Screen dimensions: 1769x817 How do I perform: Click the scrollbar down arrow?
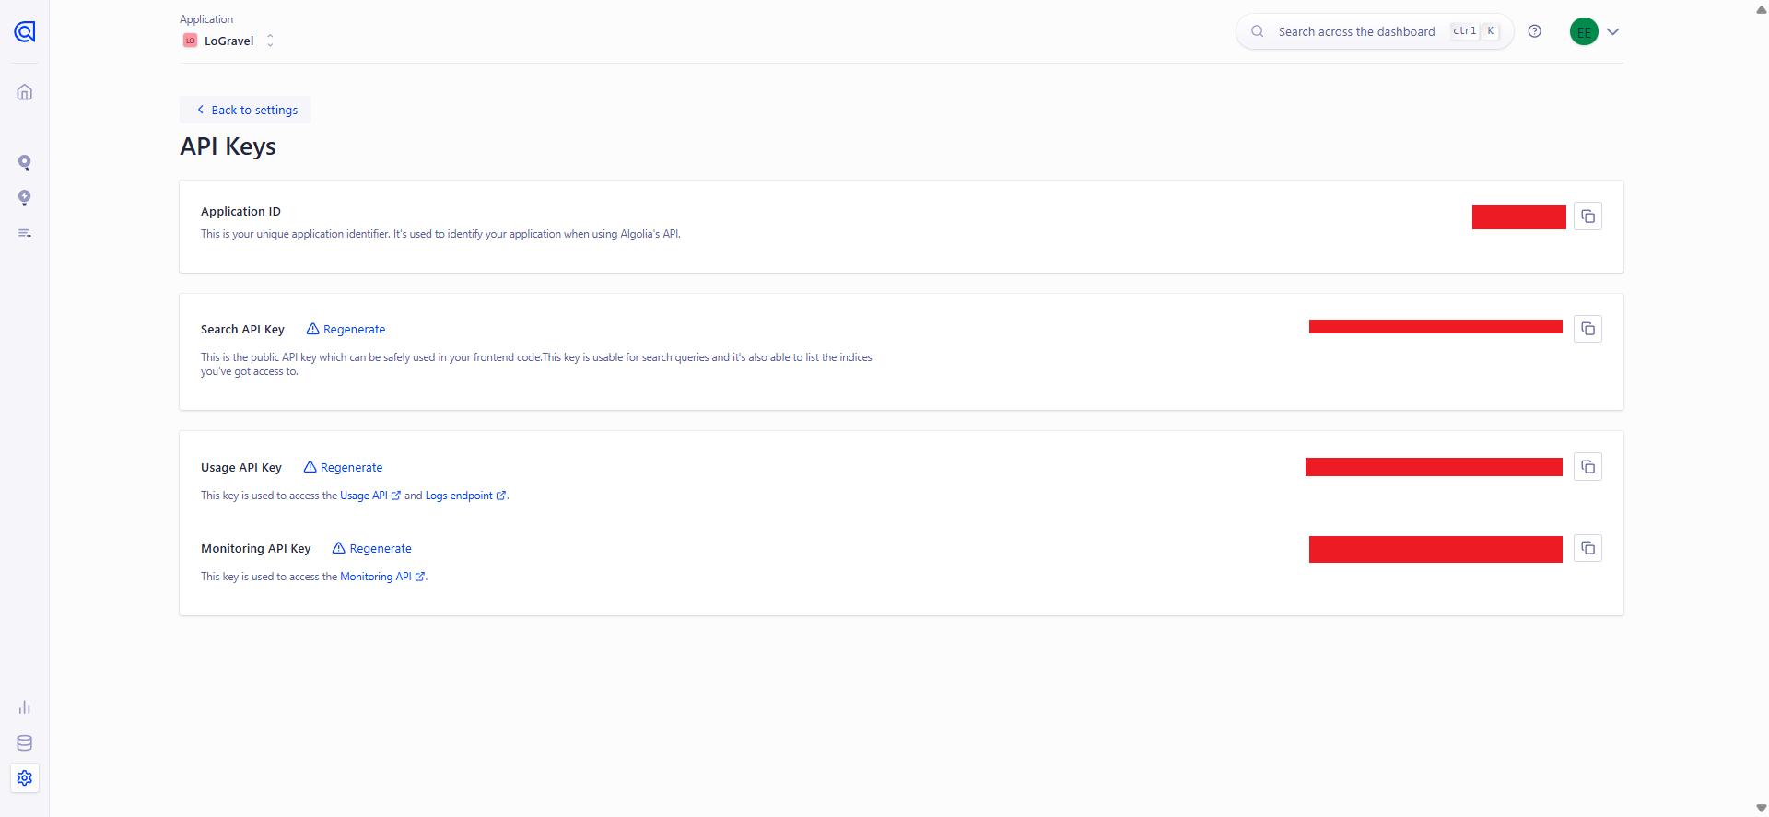1761,808
